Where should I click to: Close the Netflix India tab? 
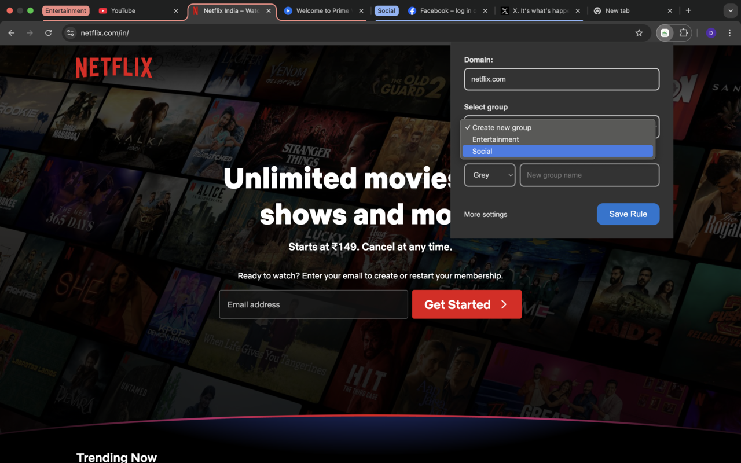(x=269, y=10)
